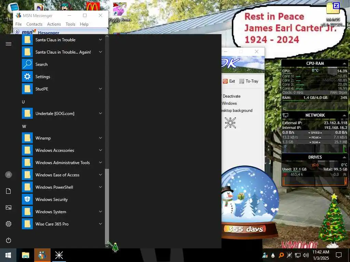Open the MehOS folder on the desktop
The width and height of the screenshot is (350, 262).
click(x=333, y=14)
